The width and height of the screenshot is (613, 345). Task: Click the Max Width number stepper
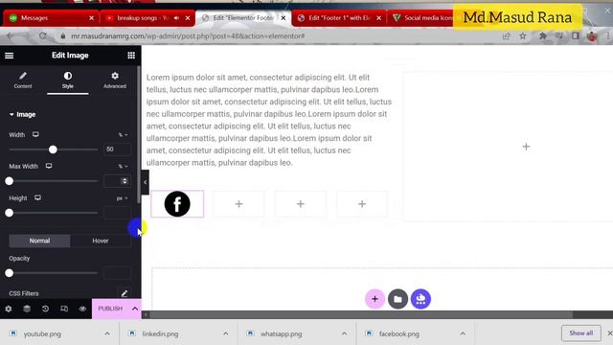(x=125, y=181)
